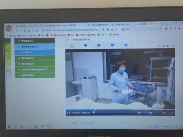The height and width of the screenshot is (137, 183).
Task: Click the bookmark star icon in toolbar
Action: pos(37,30)
